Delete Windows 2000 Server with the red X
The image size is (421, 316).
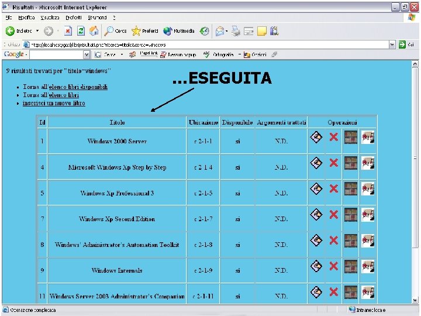(333, 137)
